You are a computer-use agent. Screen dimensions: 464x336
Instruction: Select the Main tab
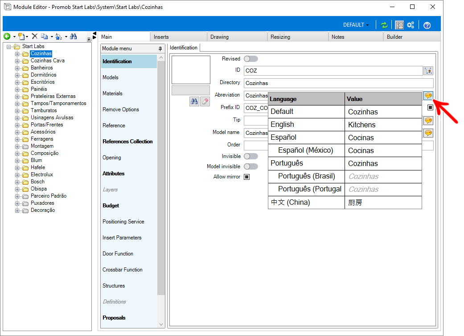click(x=124, y=36)
